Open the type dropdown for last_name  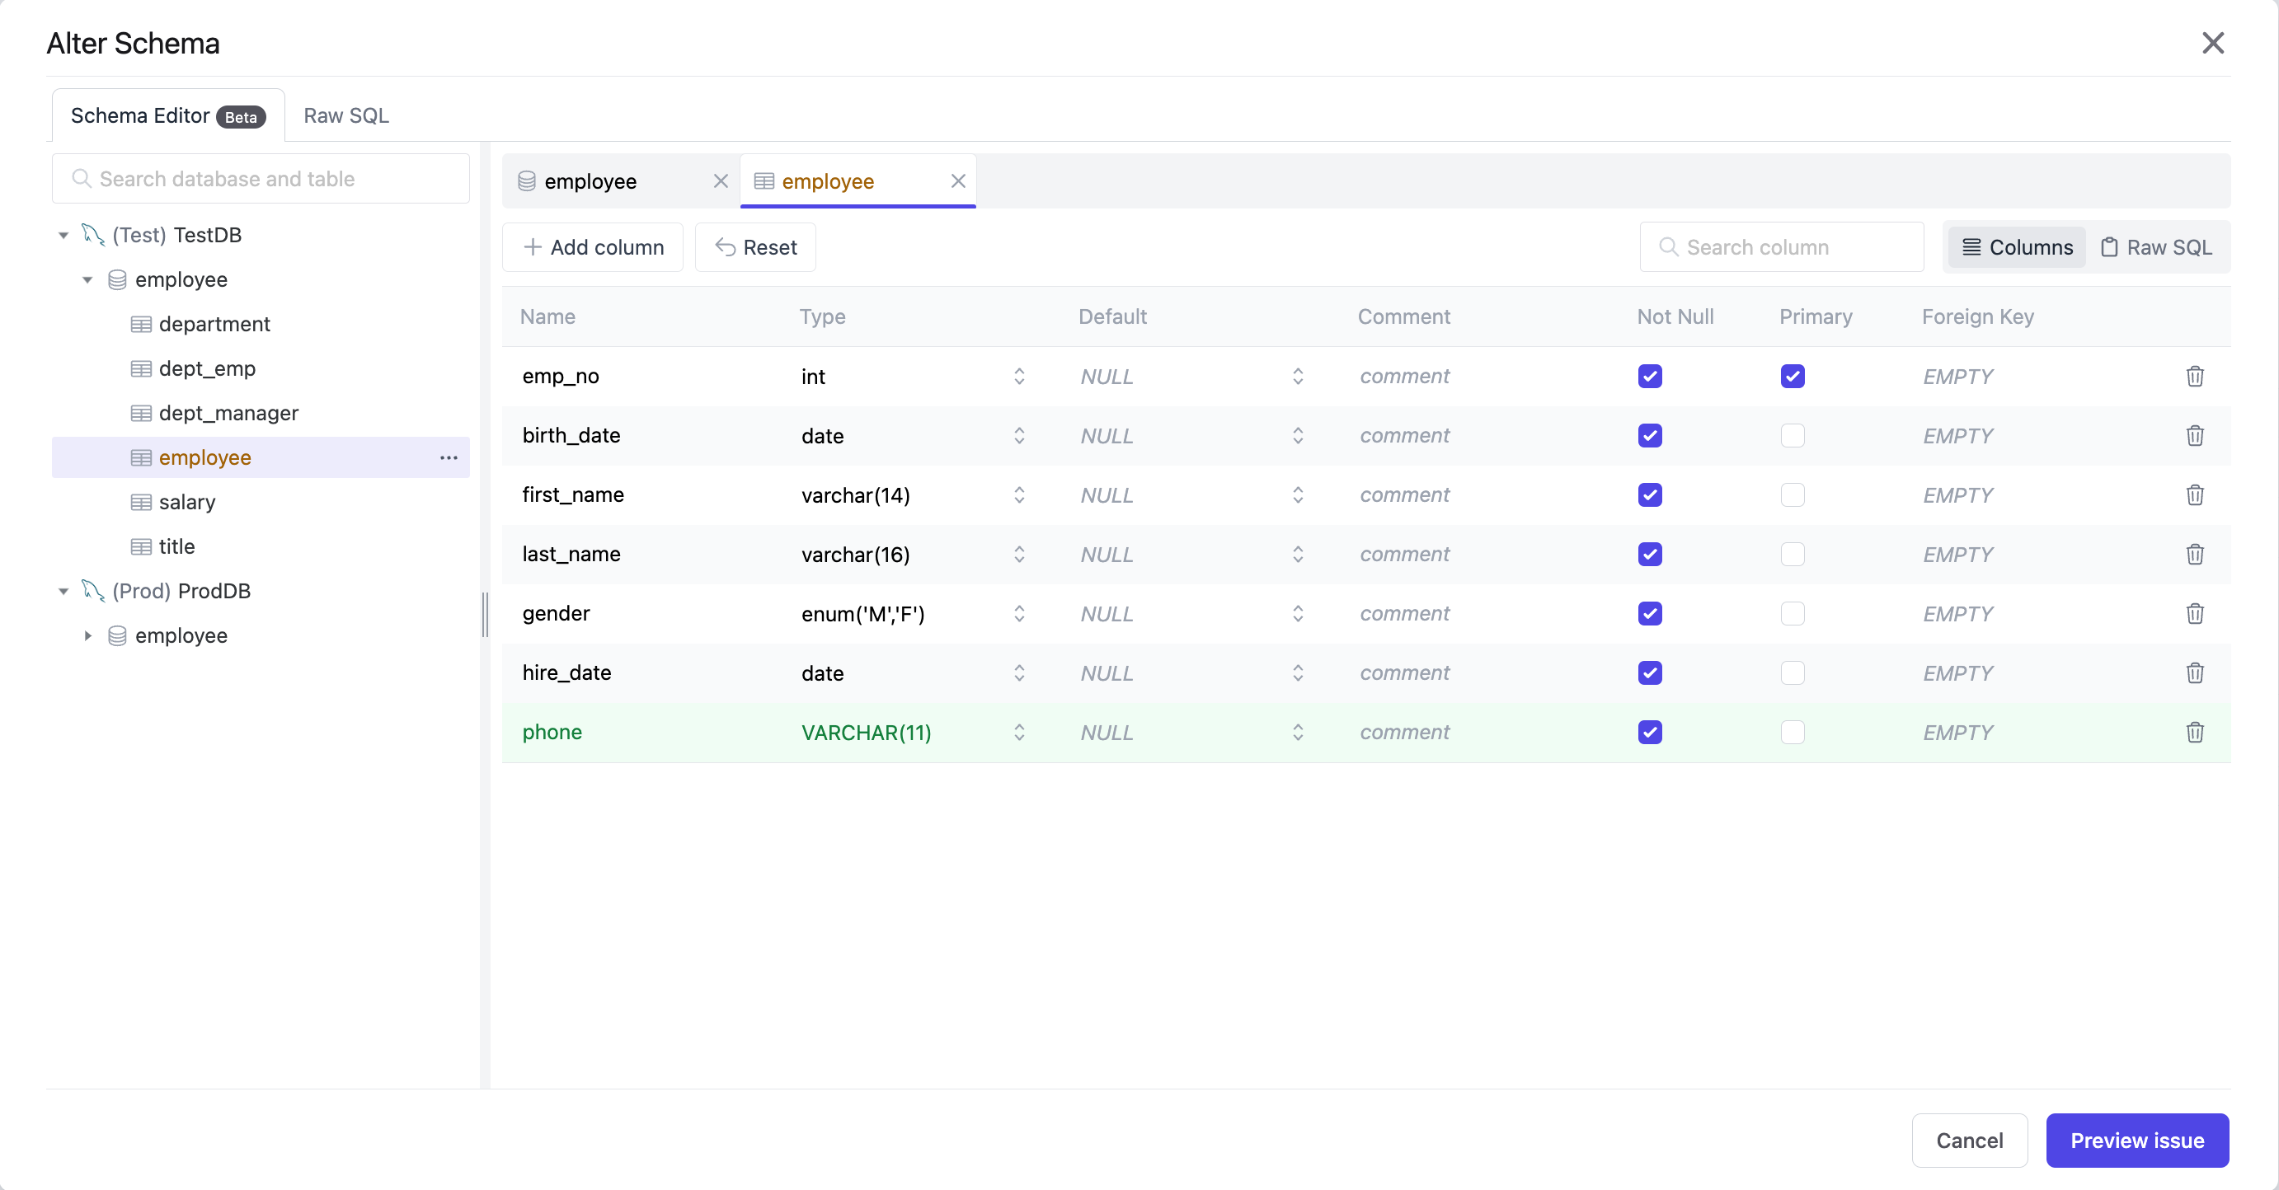click(x=1019, y=555)
